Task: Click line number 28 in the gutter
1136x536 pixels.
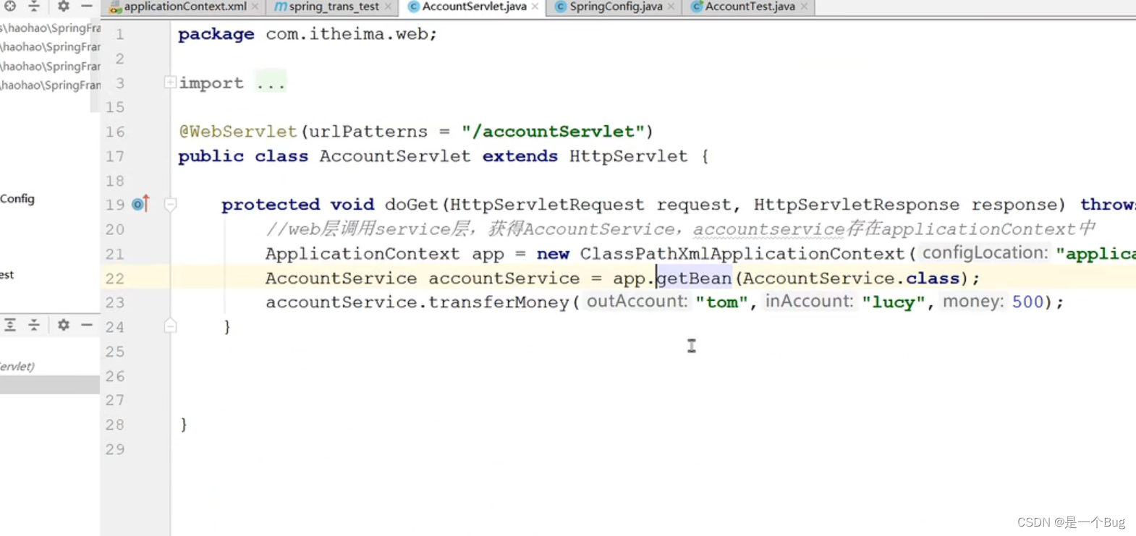Action: tap(115, 425)
